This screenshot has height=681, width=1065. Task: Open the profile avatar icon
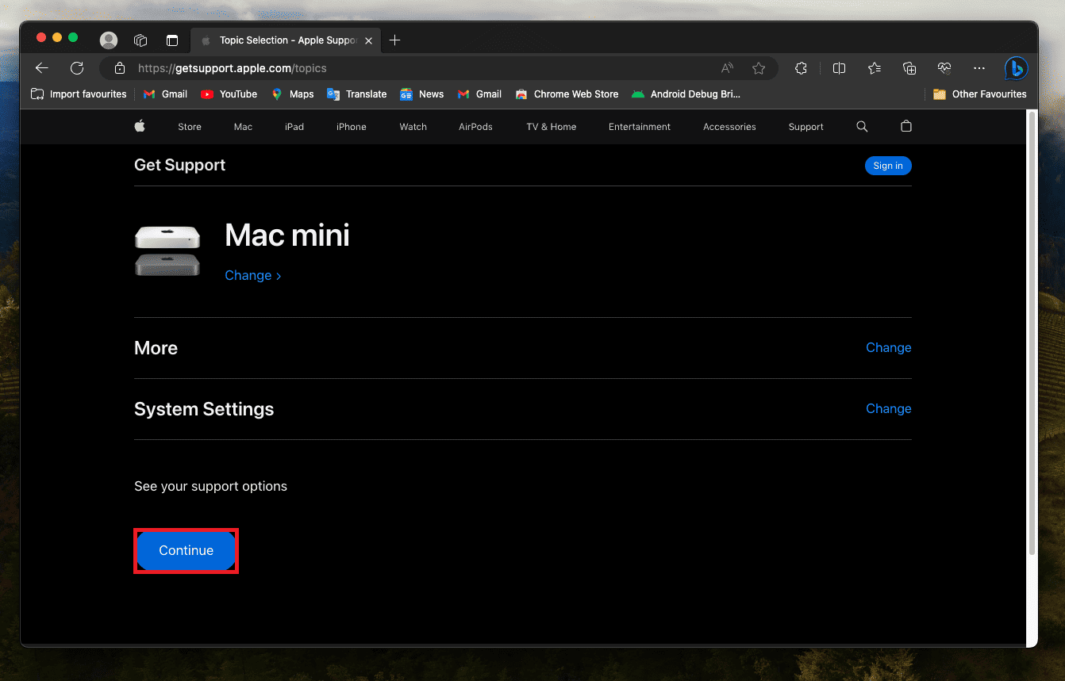pos(109,40)
